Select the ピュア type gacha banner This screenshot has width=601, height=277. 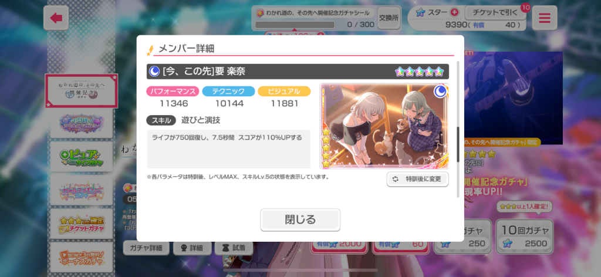click(81, 157)
